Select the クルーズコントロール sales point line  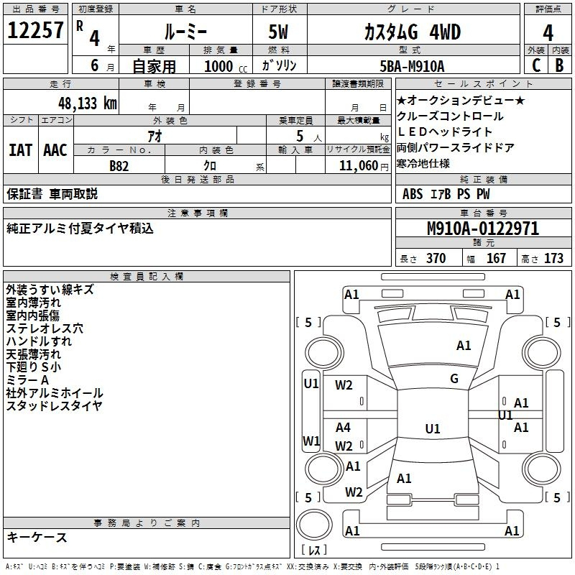click(450, 116)
